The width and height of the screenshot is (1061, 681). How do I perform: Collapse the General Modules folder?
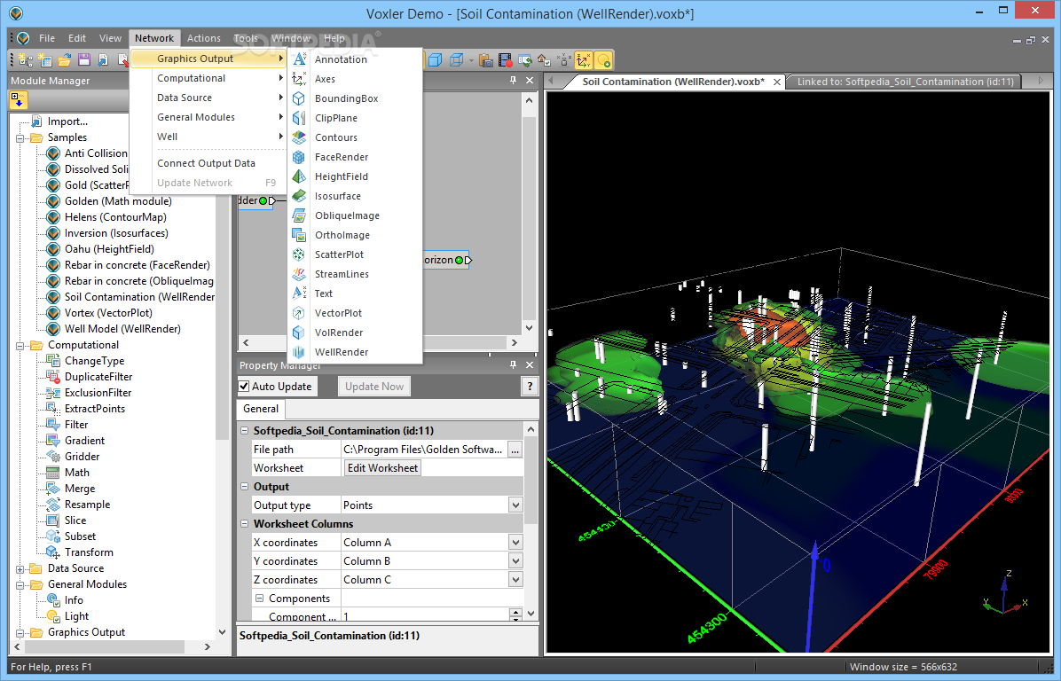[20, 585]
